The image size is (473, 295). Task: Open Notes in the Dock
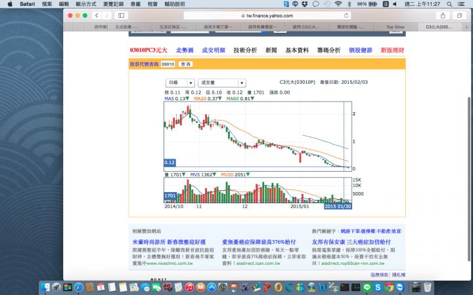(123, 287)
